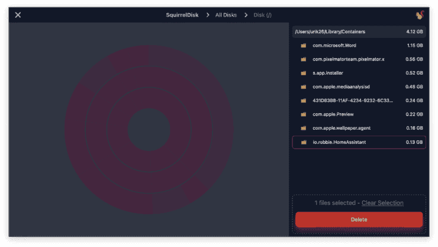
Task: Go to SquirrelDisk in the breadcrumb
Action: click(182, 15)
